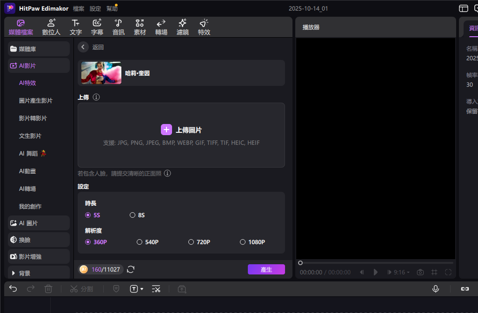Click the 產生 generate button
The width and height of the screenshot is (478, 313).
[x=266, y=269]
